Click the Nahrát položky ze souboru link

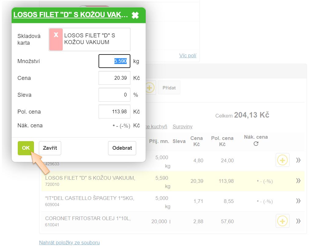click(x=69, y=242)
